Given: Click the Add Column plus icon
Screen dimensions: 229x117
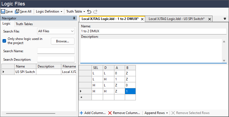Looking at the screenshot, I should click(x=81, y=113).
